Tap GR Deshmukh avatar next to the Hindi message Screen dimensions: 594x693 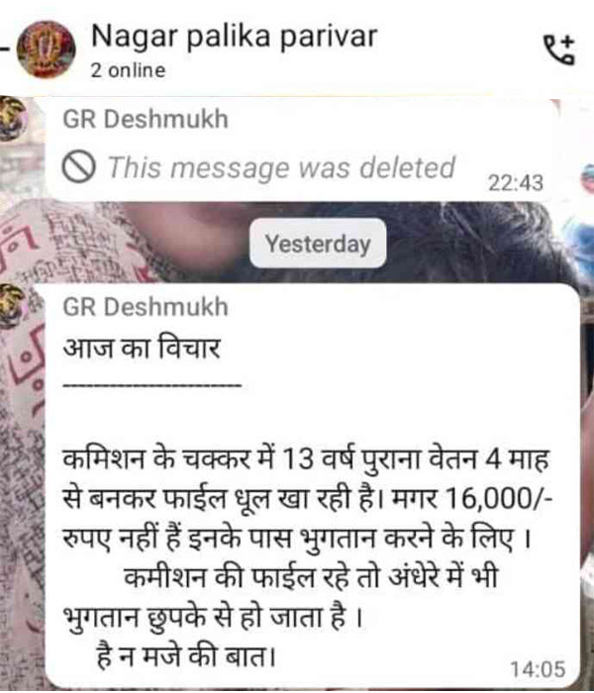pos(12,306)
